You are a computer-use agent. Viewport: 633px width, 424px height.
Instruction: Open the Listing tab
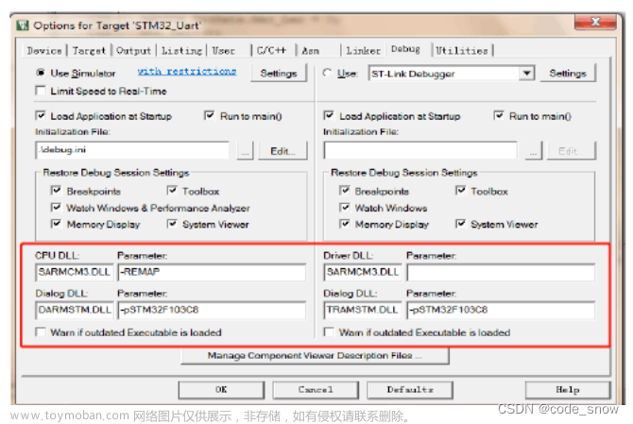(181, 50)
